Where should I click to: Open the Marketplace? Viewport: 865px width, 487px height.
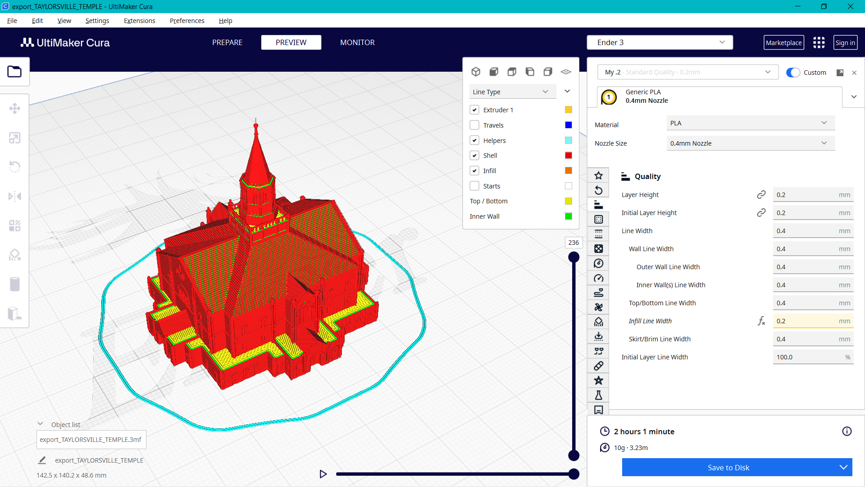click(x=784, y=42)
